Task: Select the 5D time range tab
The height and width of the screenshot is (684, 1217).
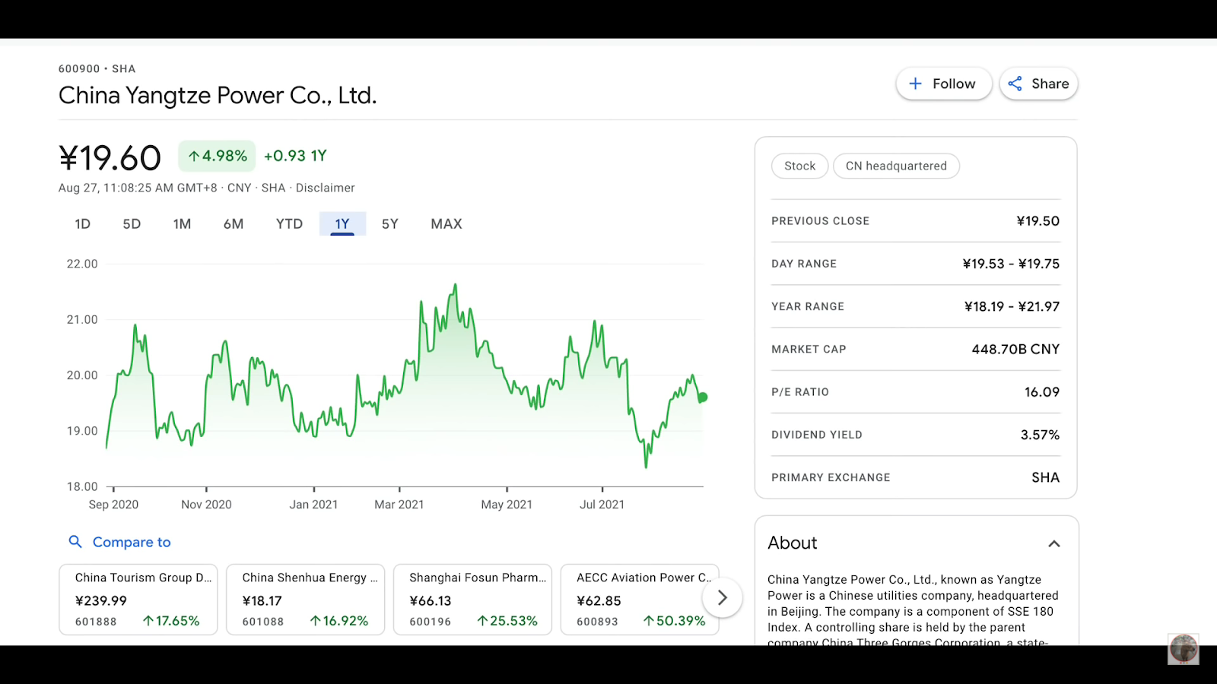Action: click(132, 223)
